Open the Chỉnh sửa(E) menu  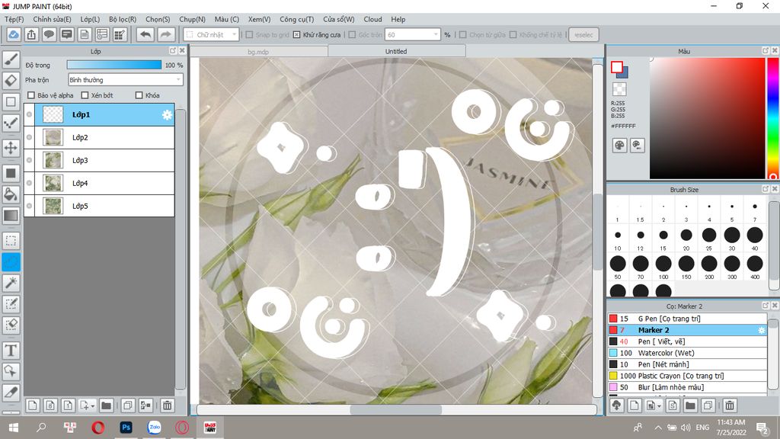(53, 19)
